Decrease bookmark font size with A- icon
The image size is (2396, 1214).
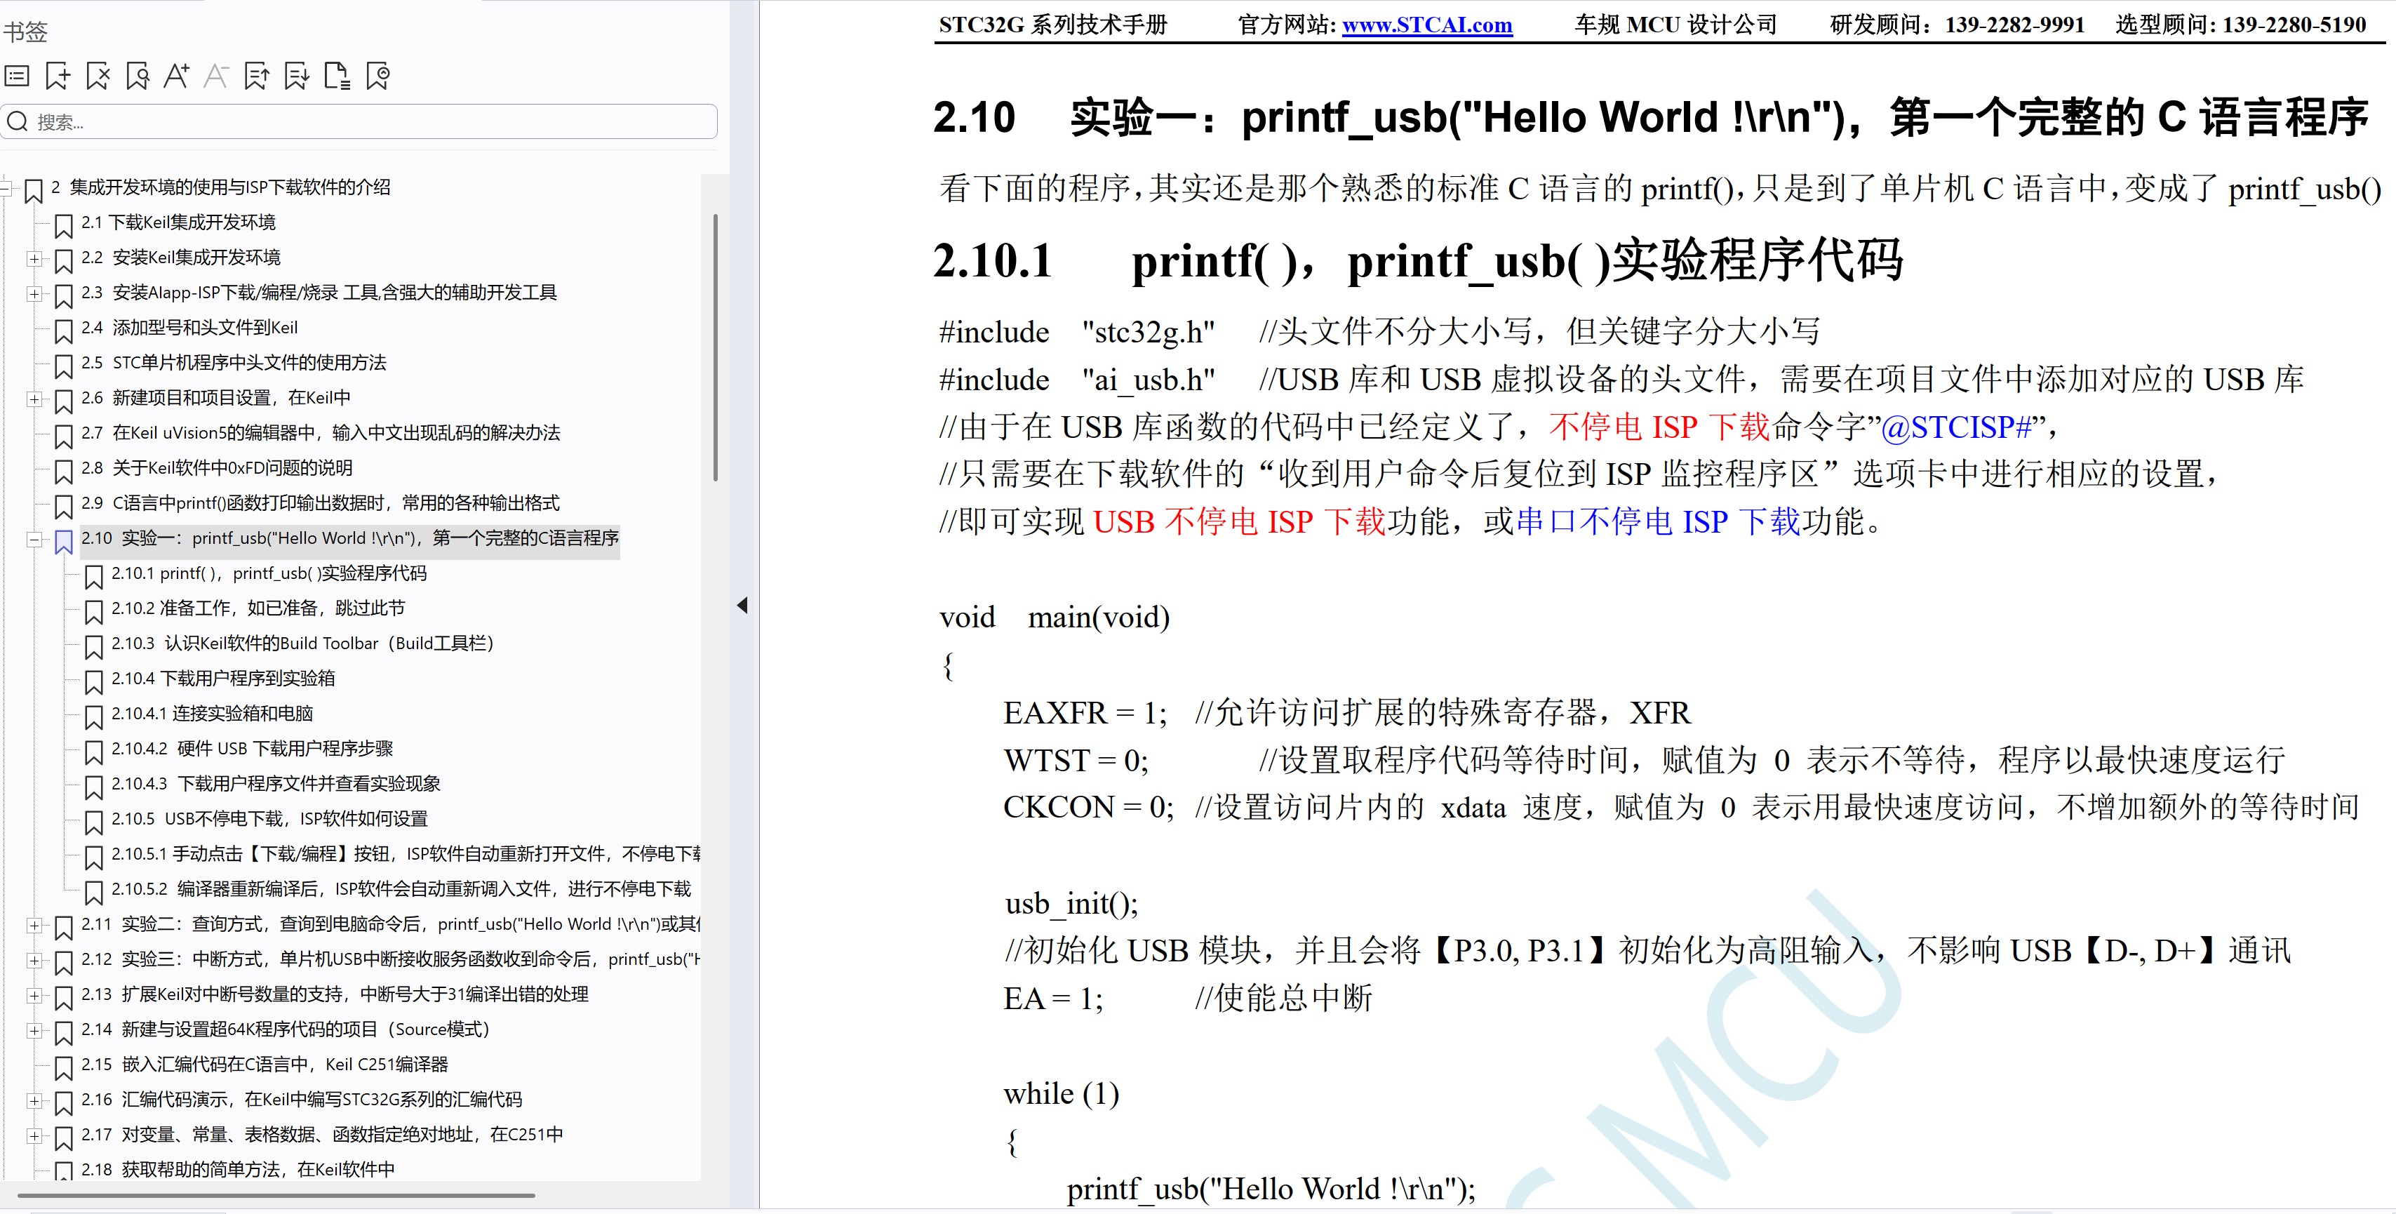pos(216,75)
